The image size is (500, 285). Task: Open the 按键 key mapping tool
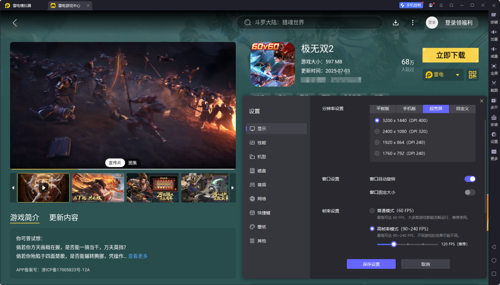click(x=494, y=17)
